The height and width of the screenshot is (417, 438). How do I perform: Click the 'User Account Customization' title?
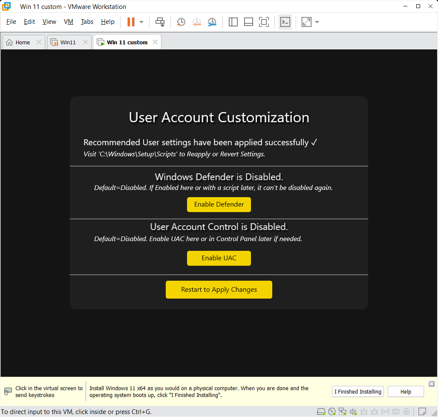(219, 117)
